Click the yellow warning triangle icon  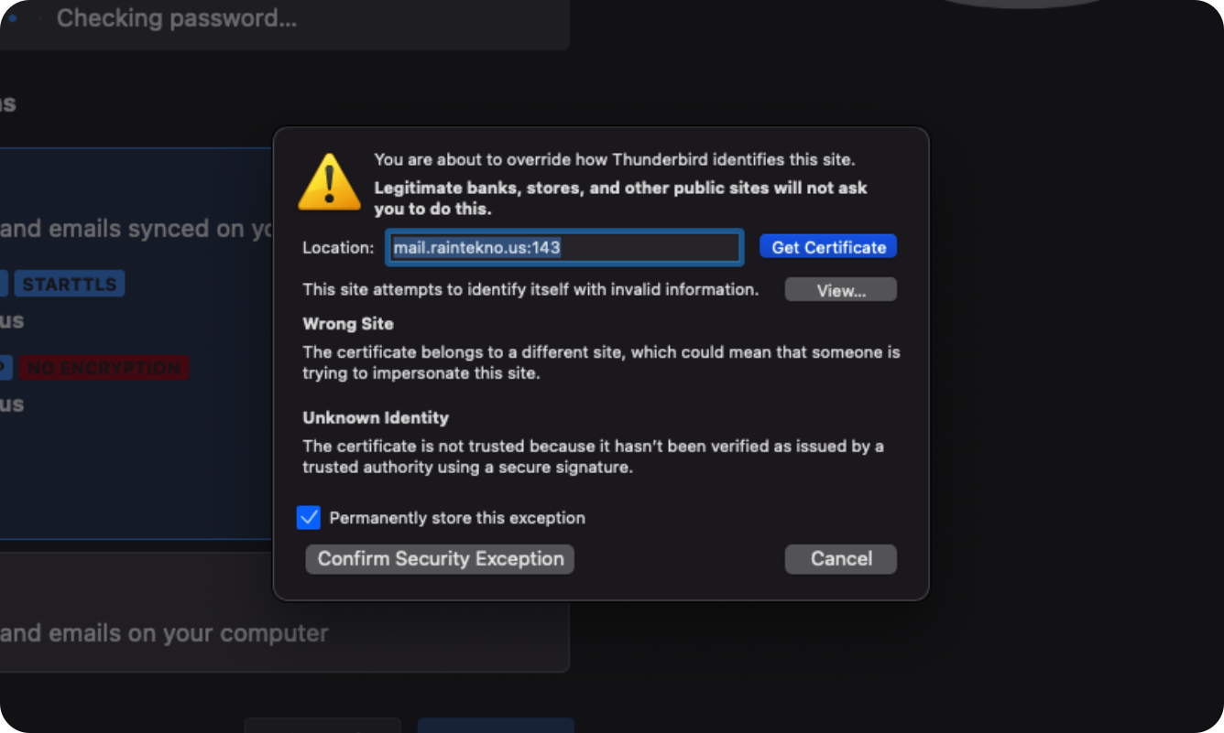point(329,181)
